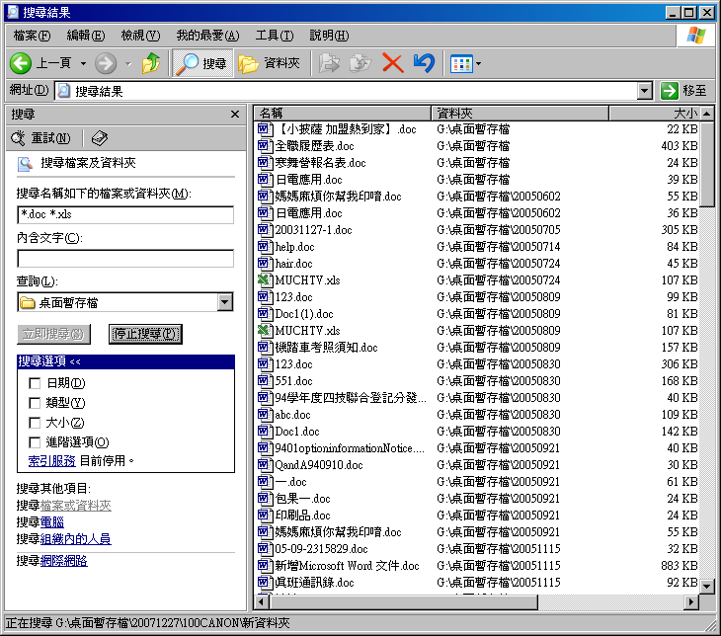Go up one folder level

coord(150,63)
